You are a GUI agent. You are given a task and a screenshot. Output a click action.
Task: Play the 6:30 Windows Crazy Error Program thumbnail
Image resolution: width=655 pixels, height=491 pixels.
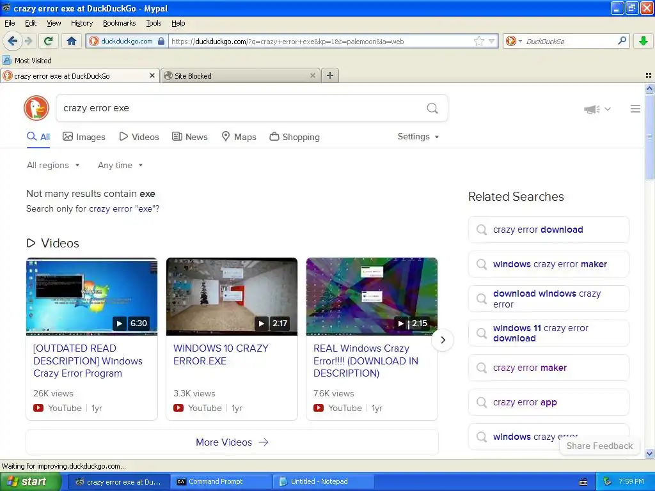tap(92, 297)
